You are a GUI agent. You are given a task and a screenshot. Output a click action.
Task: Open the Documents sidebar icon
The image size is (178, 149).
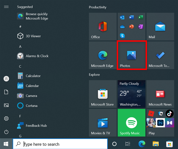tap(6, 92)
